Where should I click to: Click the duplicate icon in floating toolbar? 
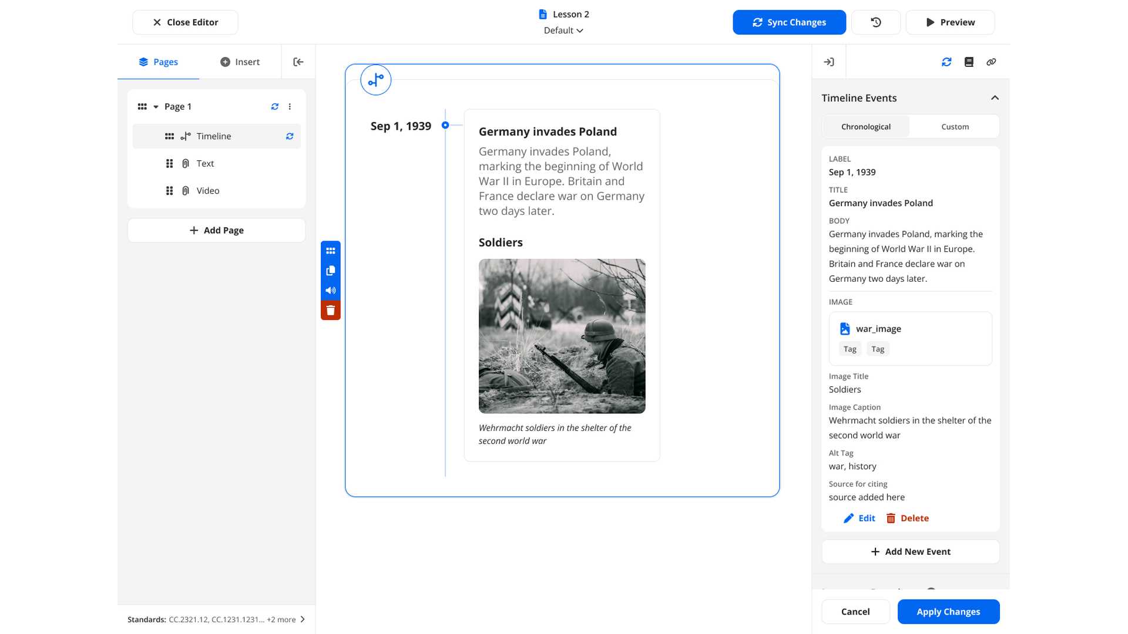coord(331,271)
